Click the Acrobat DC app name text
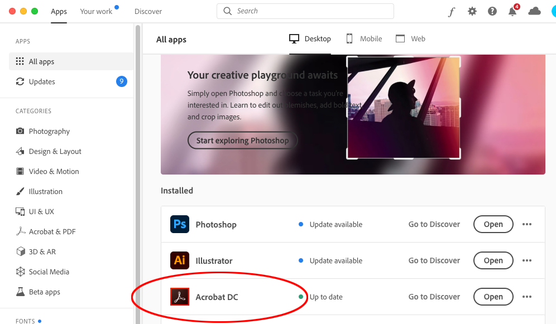 [217, 297]
